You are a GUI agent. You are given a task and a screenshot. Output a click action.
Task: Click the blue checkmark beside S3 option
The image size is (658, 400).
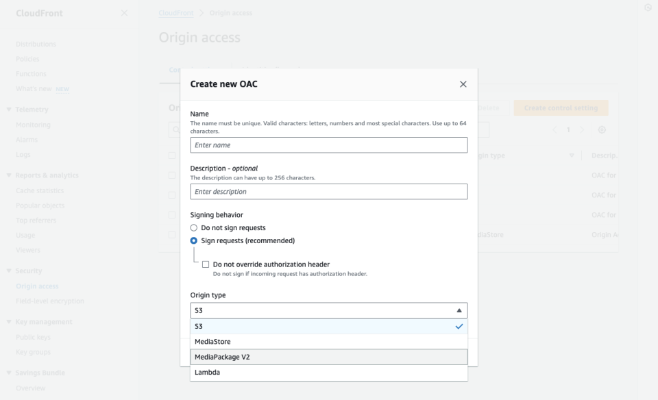click(x=458, y=327)
